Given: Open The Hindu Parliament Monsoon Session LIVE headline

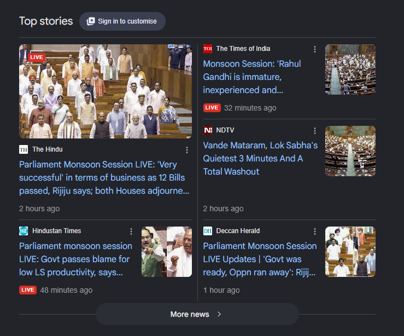Looking at the screenshot, I should coord(104,178).
